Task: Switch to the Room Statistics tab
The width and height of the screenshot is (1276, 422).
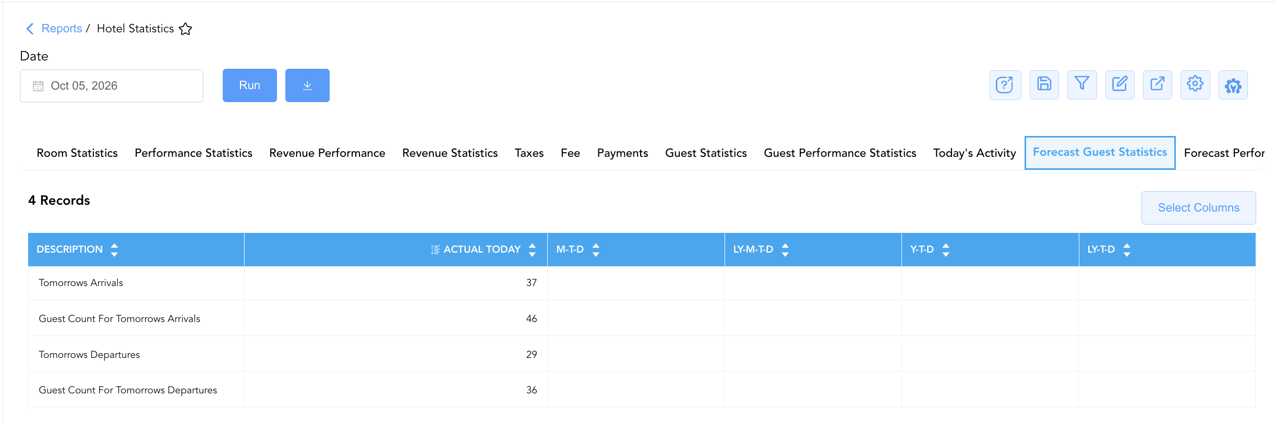Action: [77, 153]
